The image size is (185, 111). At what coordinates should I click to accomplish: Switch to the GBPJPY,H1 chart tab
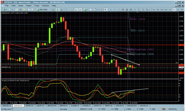(x=109, y=106)
